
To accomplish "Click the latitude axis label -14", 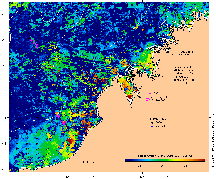I will [4, 14].
